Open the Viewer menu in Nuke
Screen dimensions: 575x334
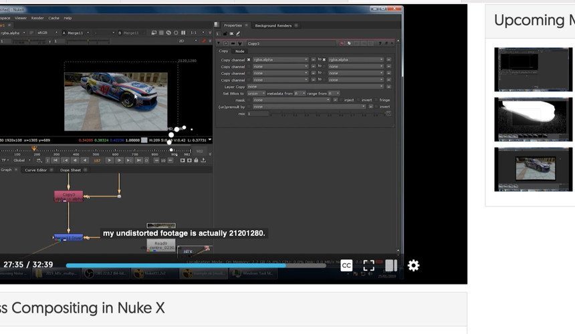click(x=21, y=18)
